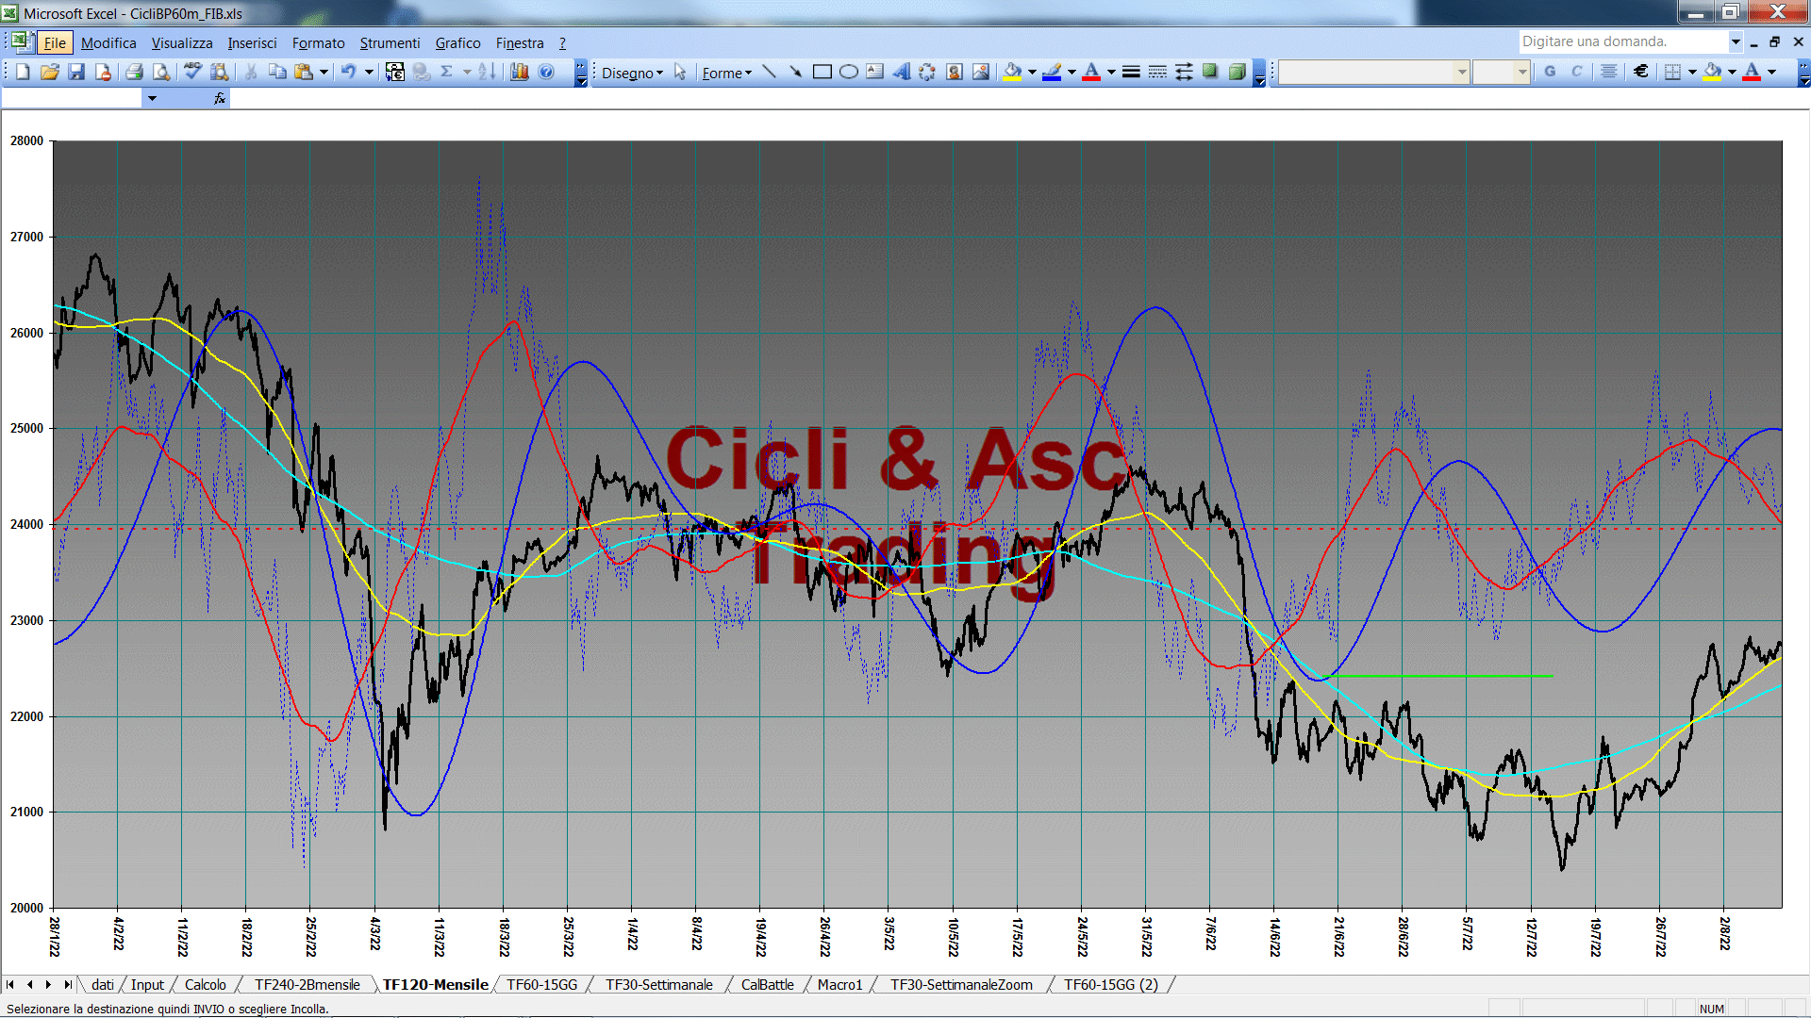Open the 3-D Style options

tap(1237, 72)
